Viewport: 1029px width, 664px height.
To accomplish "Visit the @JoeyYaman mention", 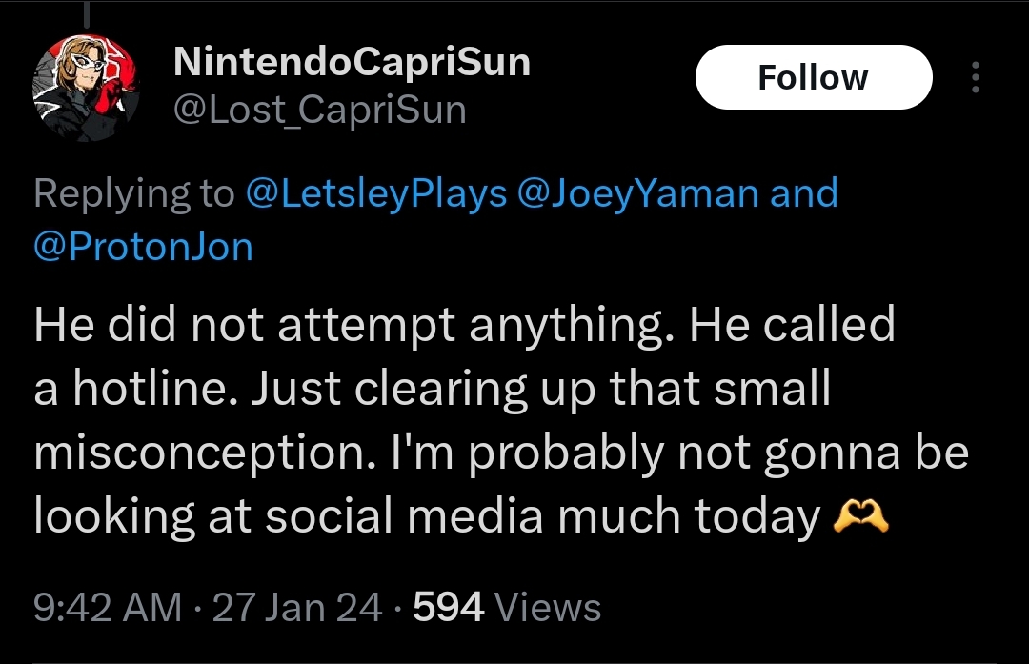I will [x=637, y=192].
